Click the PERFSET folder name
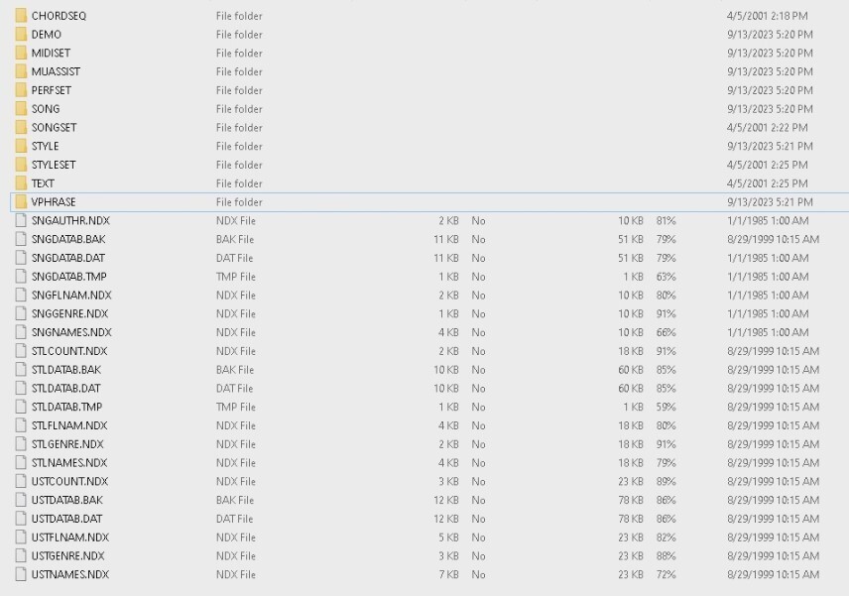The image size is (849, 596). tap(51, 90)
